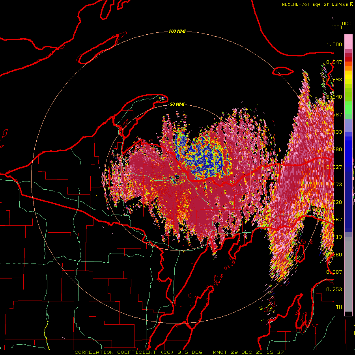Viewport: 355px width, 355px height.
Task: Select the 0.573 scale value
Action: (x=334, y=185)
